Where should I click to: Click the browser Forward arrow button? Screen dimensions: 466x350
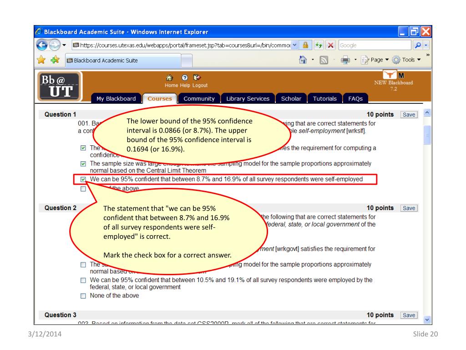click(54, 45)
